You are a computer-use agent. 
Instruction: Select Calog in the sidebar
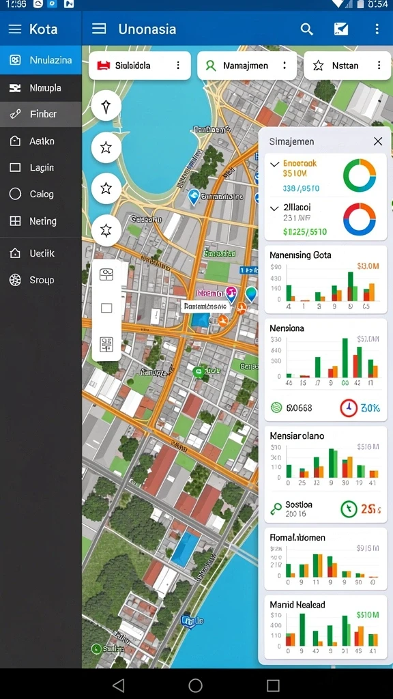[40, 194]
